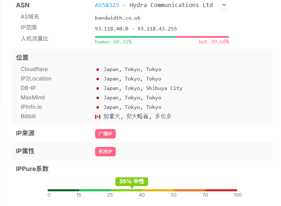This screenshot has width=281, height=206.
Task: Click the scale tick label 70
Action: 205,195
